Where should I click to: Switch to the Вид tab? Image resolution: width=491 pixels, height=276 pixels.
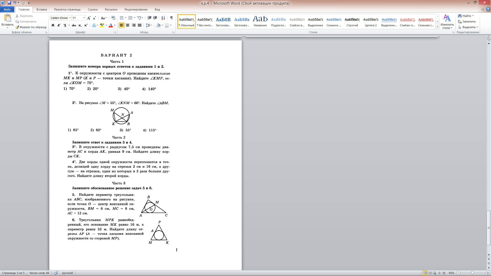[157, 9]
